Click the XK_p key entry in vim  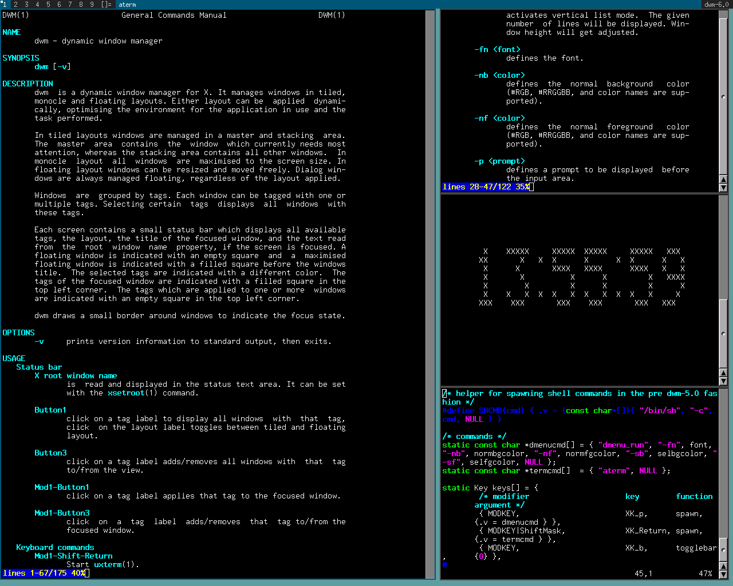pyautogui.click(x=637, y=513)
